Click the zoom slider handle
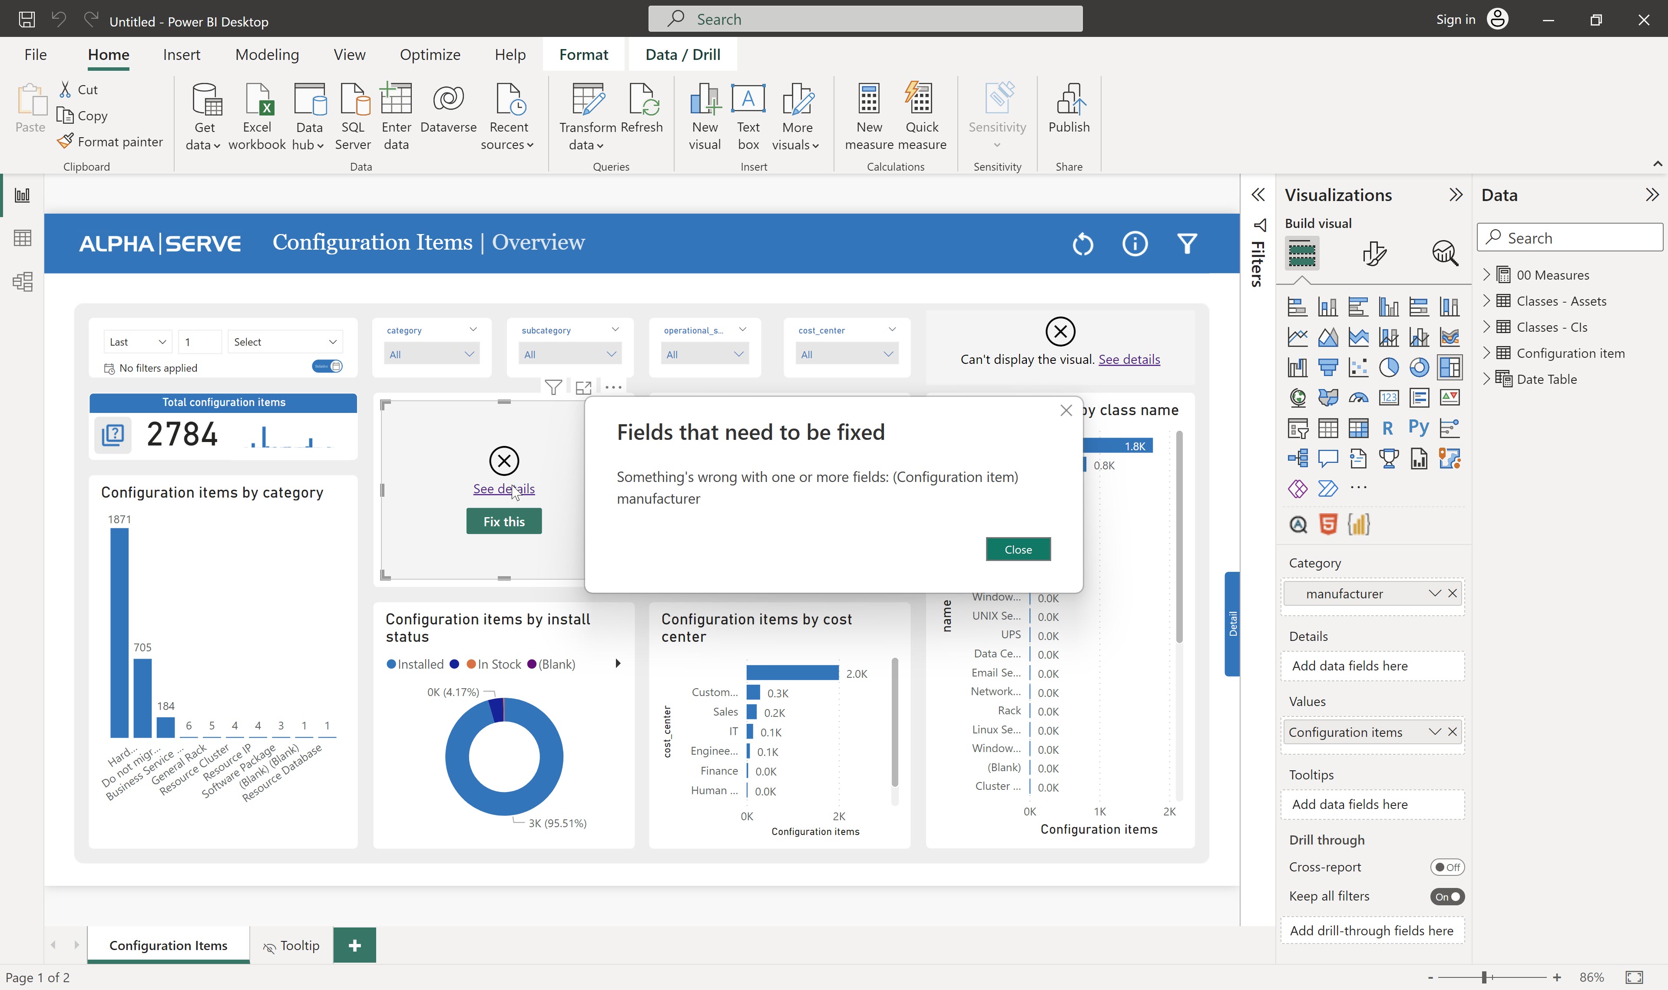The width and height of the screenshot is (1668, 990). click(x=1484, y=977)
